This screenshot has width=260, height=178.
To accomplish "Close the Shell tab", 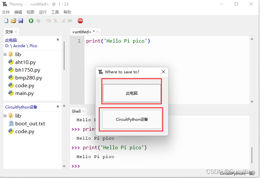I will pyautogui.click(x=84, y=111).
